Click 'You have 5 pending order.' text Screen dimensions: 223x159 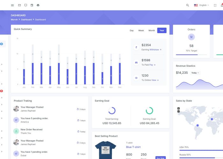(x=34, y=118)
